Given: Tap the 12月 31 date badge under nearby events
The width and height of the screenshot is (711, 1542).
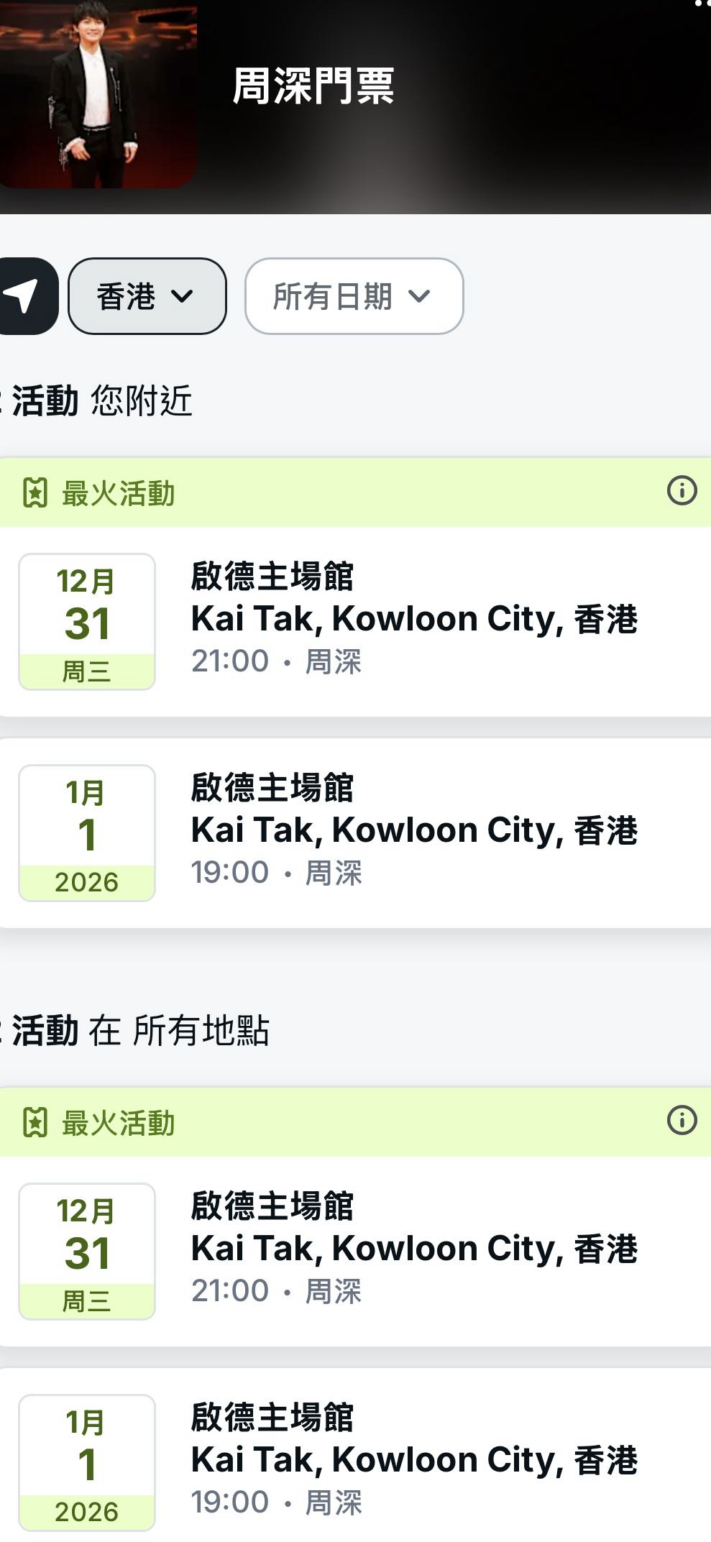Looking at the screenshot, I should click(87, 622).
